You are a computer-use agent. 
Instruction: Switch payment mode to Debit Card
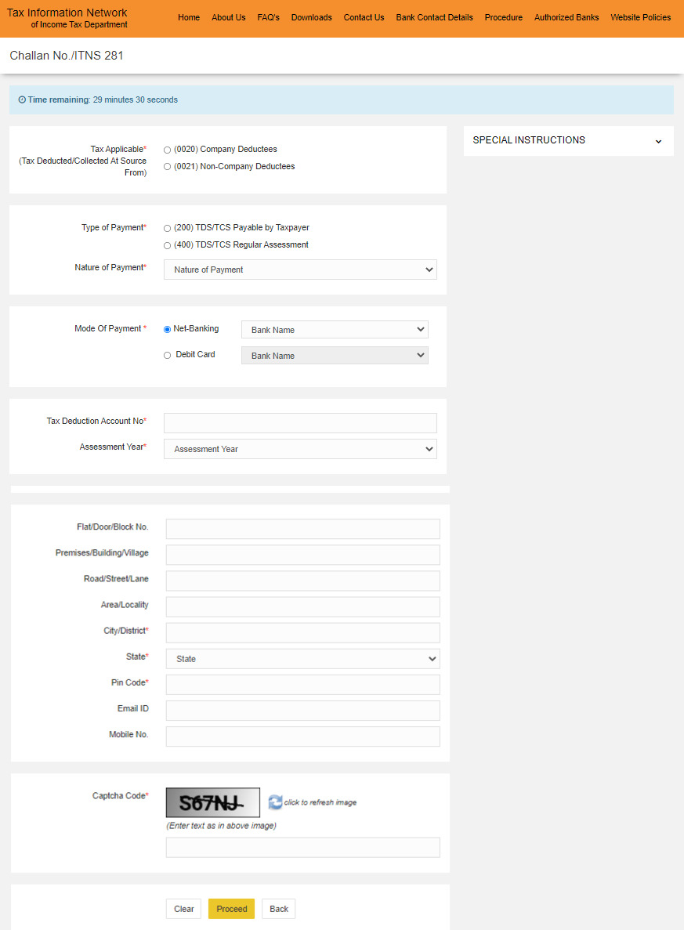pos(166,355)
